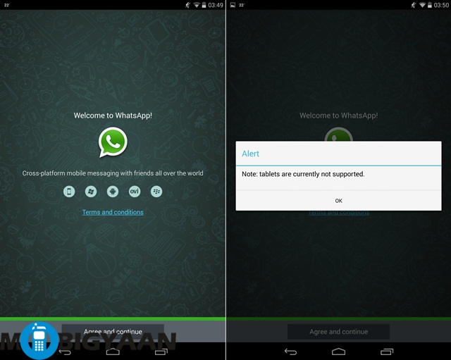
Task: Tap the battery icon on left status bar
Action: 204,5
